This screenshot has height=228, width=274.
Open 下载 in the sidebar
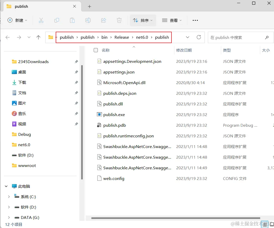pos(22,82)
